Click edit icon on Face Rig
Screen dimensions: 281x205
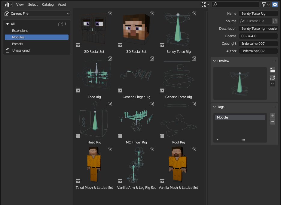(x=110, y=59)
